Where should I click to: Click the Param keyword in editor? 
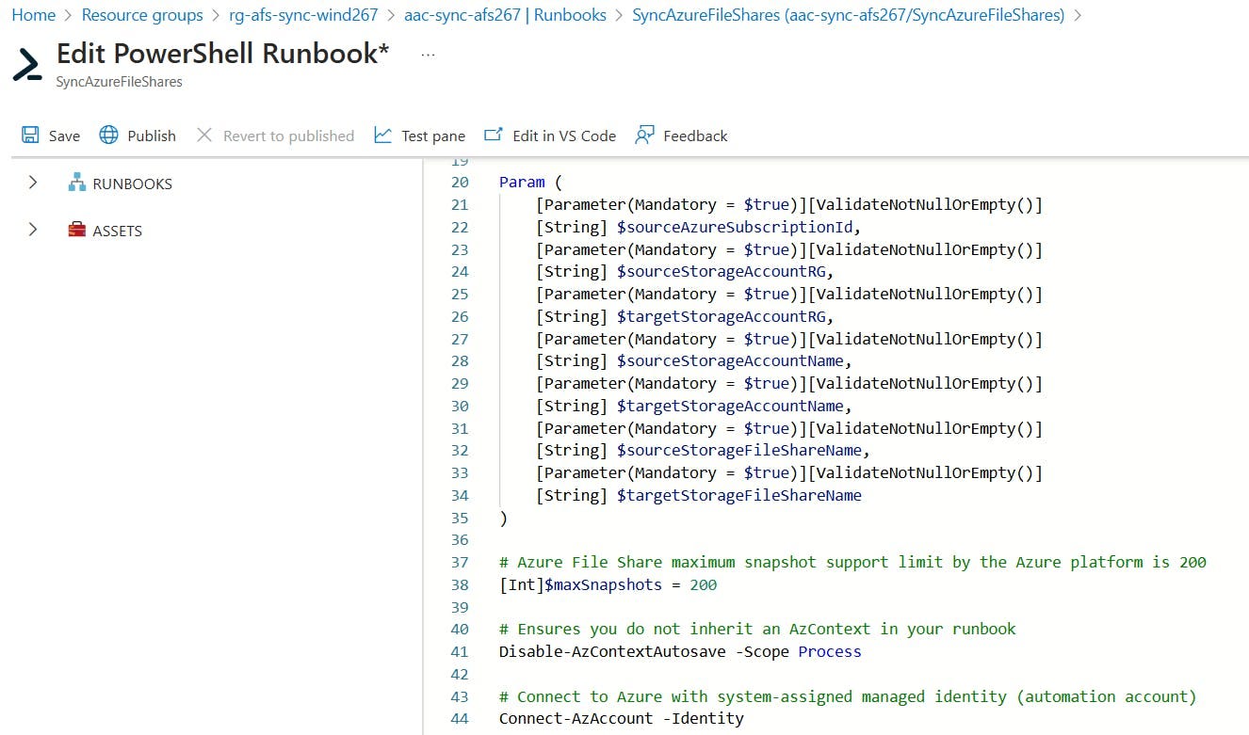522,183
